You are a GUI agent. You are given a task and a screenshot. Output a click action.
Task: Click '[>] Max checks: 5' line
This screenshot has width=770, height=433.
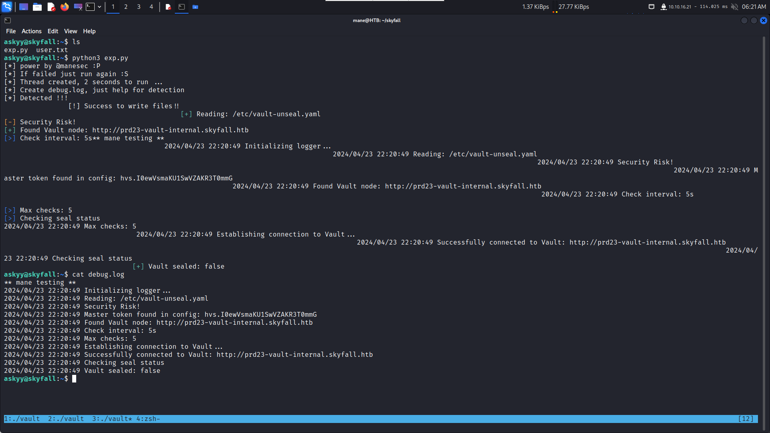[x=38, y=210]
